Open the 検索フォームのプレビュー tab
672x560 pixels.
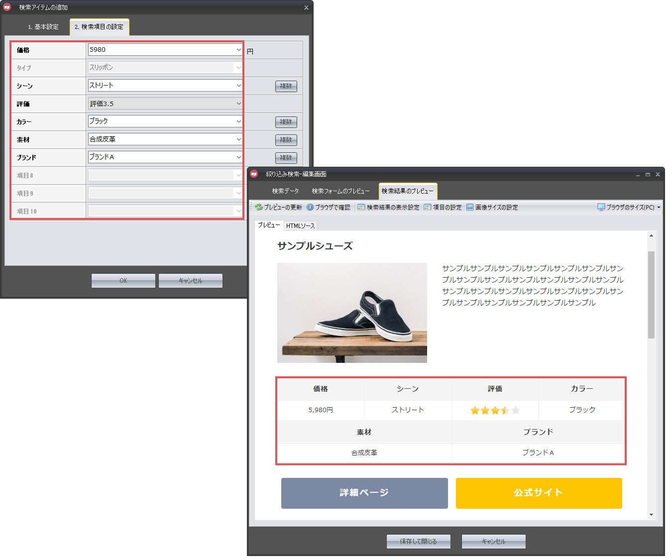point(340,191)
